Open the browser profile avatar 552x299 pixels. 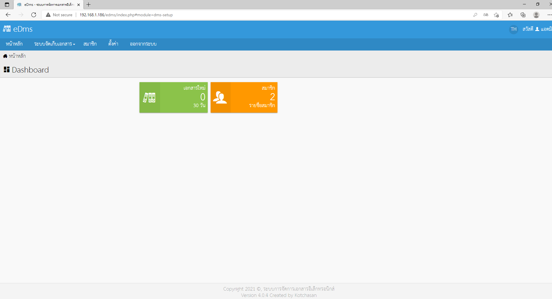[x=536, y=15]
